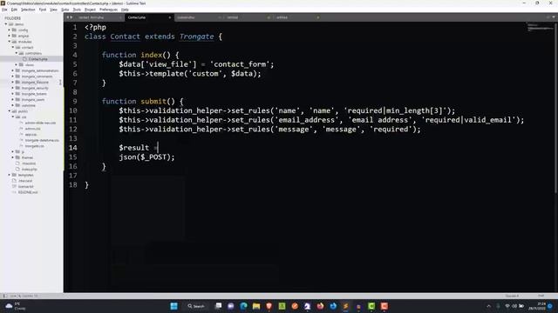This screenshot has height=313, width=558.
Task: Expand the trongate_comments folder
Action: 13,77
